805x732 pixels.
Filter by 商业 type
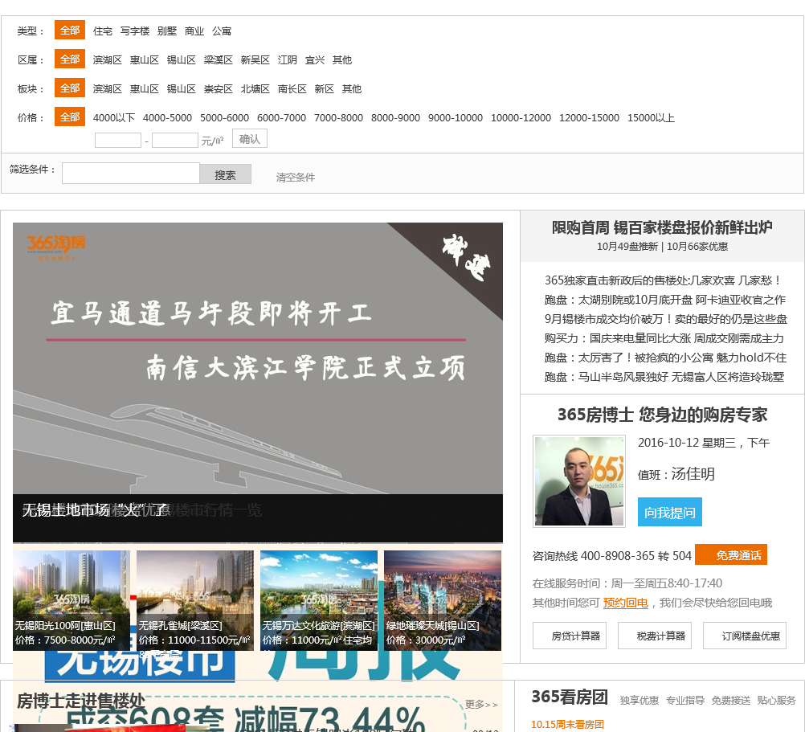coord(194,31)
